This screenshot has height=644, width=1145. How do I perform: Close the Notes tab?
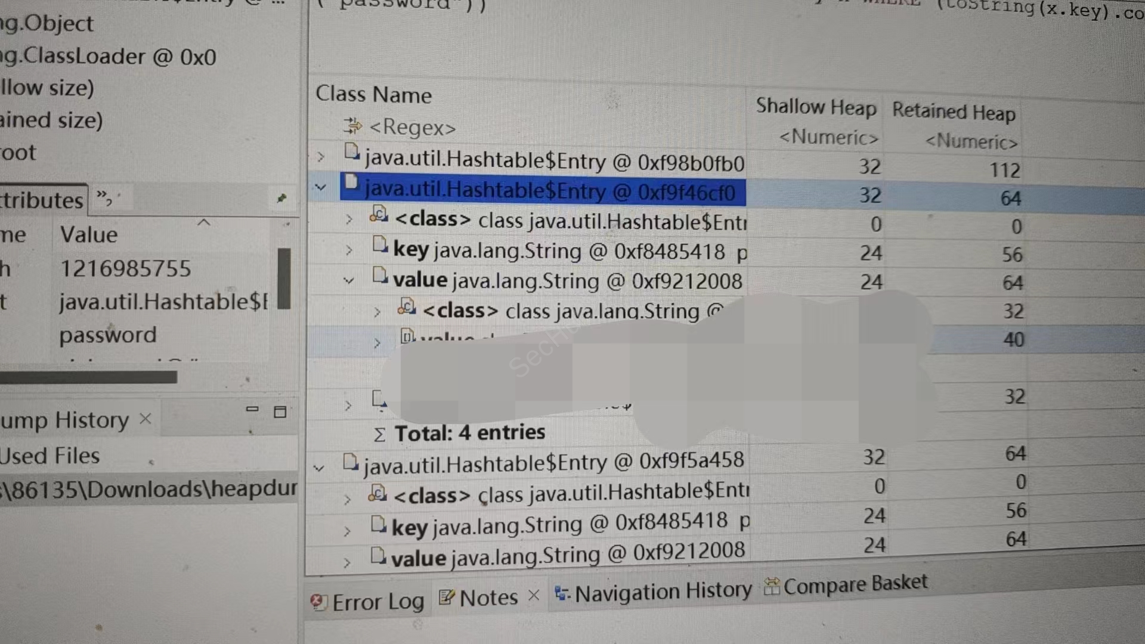coord(534,595)
